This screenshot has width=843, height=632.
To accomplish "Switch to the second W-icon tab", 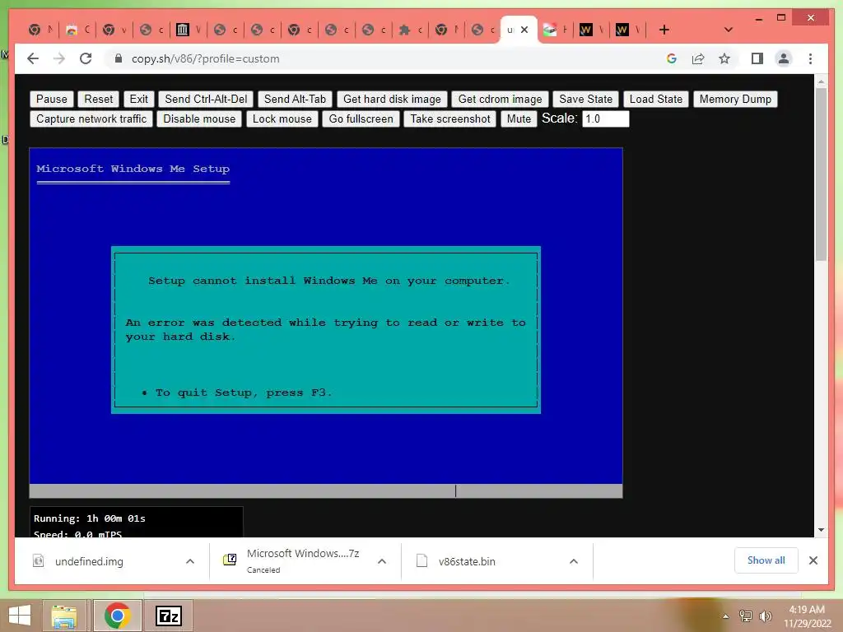I will pyautogui.click(x=627, y=30).
